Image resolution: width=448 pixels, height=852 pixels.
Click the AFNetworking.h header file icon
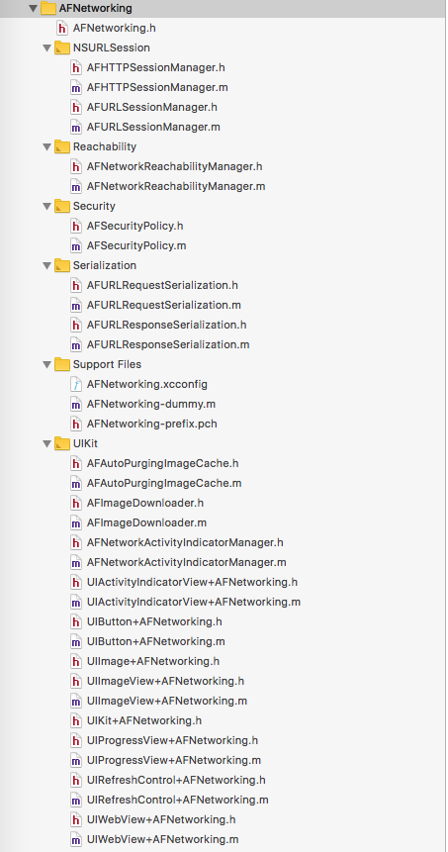pos(62,28)
